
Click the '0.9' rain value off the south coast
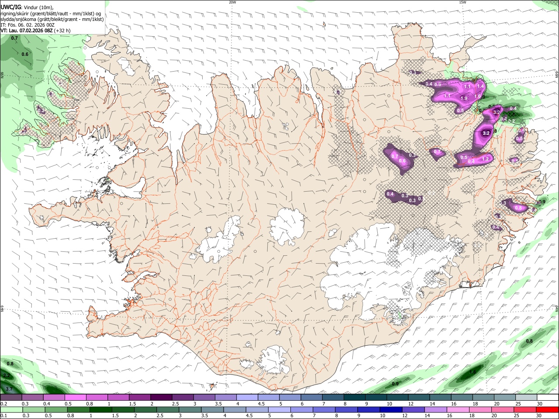(395, 383)
